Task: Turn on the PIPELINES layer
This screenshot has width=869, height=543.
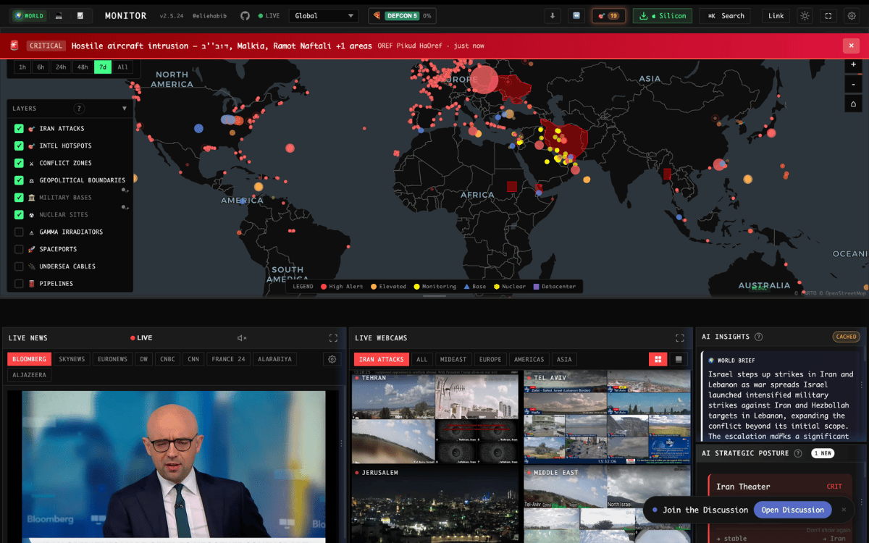Action: click(x=20, y=284)
